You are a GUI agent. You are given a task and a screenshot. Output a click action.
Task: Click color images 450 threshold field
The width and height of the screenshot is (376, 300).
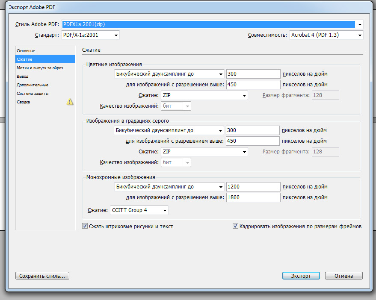point(253,85)
